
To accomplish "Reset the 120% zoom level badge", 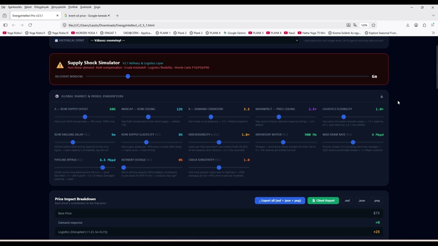I will (x=364, y=25).
